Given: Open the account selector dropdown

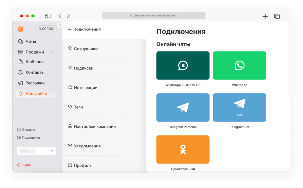Looking at the screenshot, I should click(36, 151).
